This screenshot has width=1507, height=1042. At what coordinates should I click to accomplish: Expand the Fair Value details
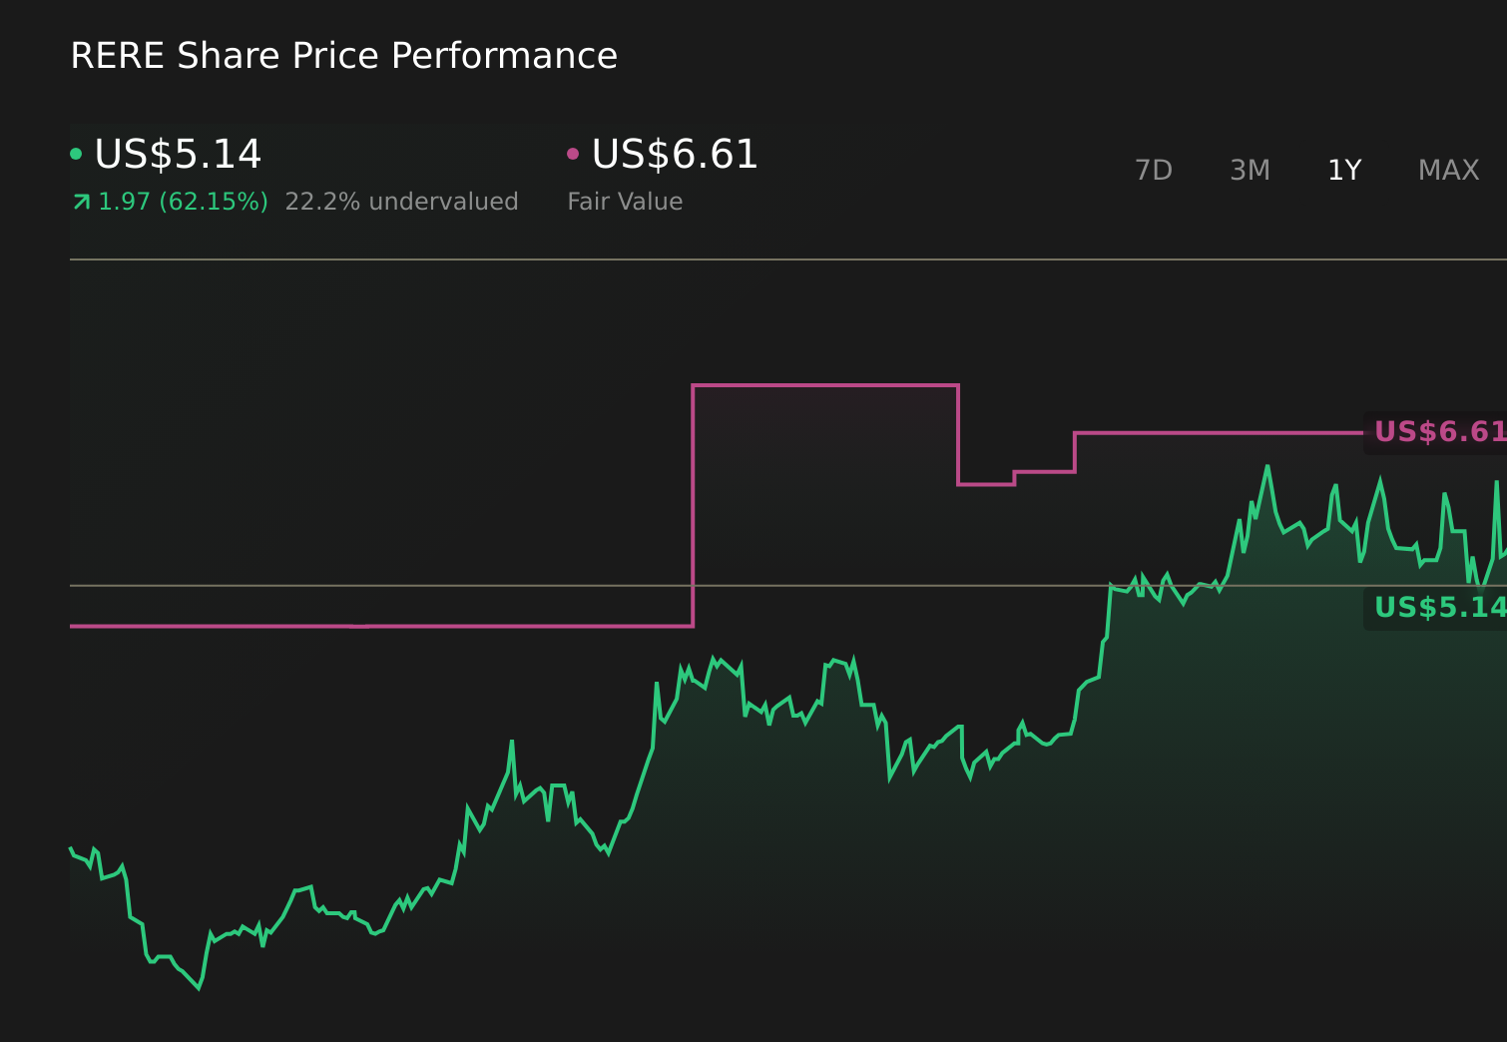624,201
